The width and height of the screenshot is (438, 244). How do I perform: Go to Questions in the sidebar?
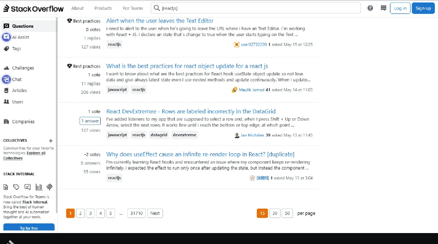28,26
